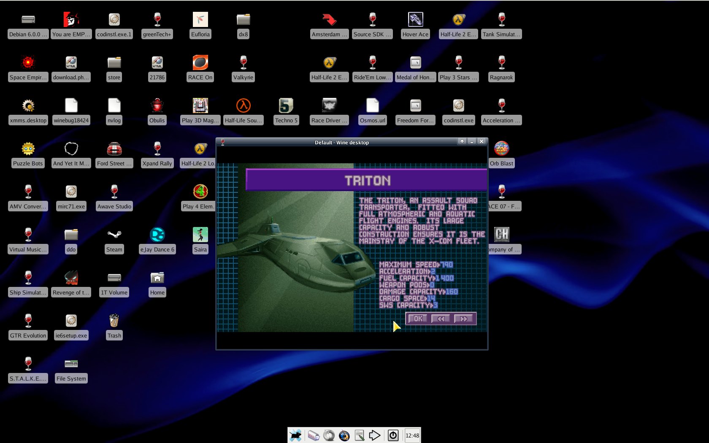Click the Default - Wine desktop title bar
Image resolution: width=709 pixels, height=443 pixels.
[x=342, y=142]
